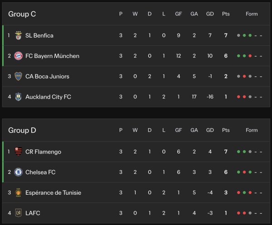Click the FC Bayern München logo

18,56
